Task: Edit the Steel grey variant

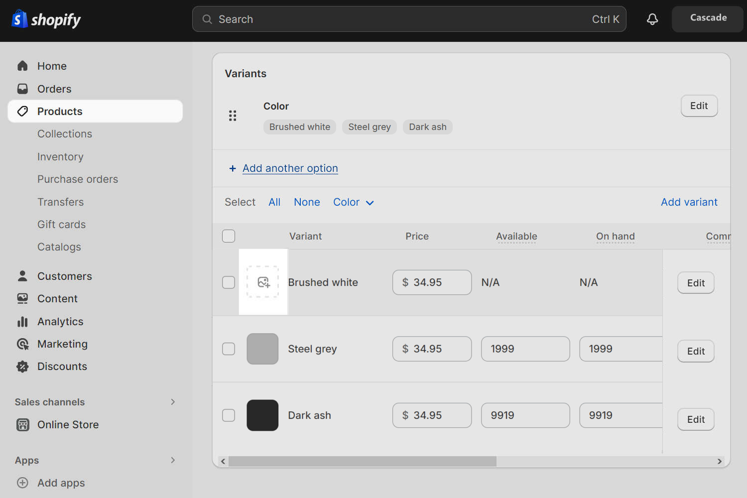Action: pyautogui.click(x=696, y=351)
